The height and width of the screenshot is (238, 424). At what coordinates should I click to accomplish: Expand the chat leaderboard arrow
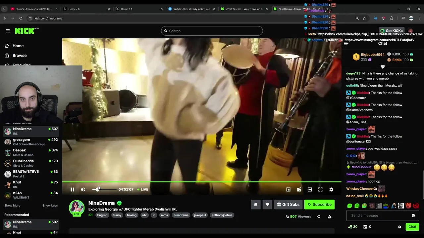pyautogui.click(x=383, y=67)
